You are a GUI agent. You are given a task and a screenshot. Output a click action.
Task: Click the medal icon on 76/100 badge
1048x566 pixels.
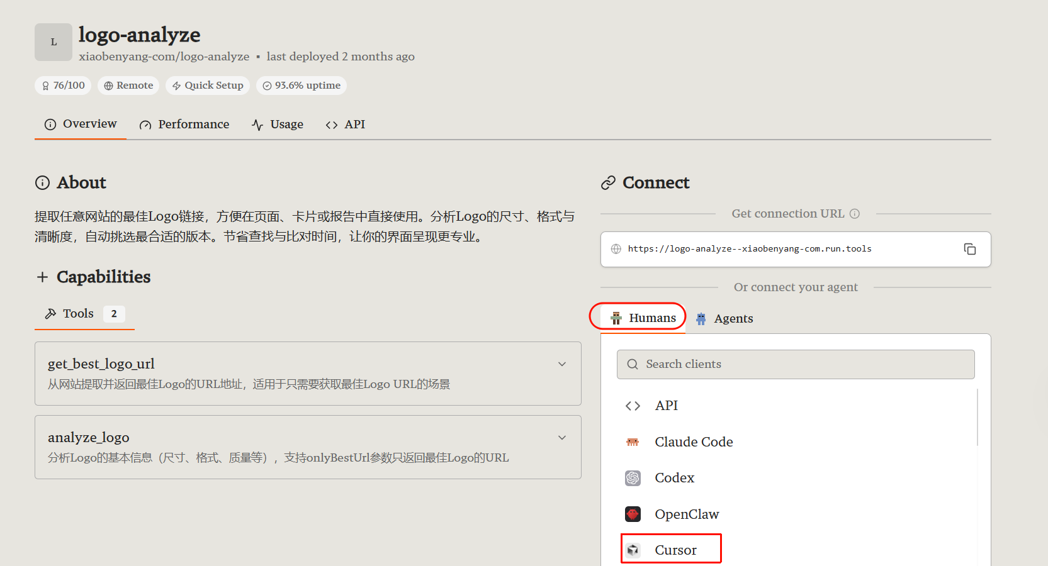click(45, 86)
